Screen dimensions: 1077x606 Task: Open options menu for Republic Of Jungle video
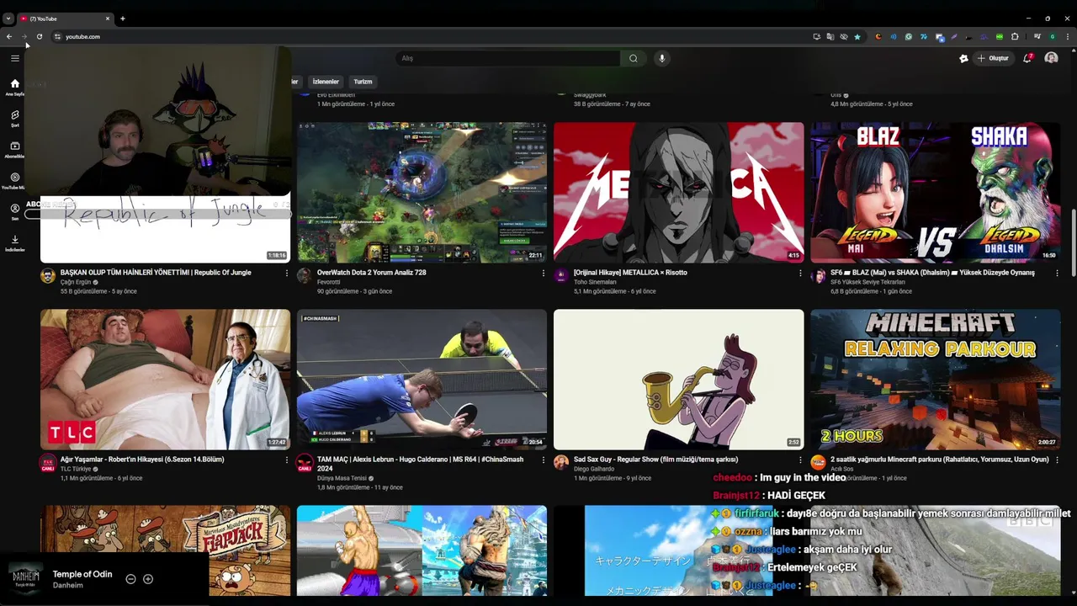point(286,273)
